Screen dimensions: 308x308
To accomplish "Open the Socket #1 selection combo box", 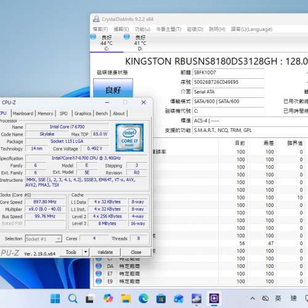I will 43,239.
